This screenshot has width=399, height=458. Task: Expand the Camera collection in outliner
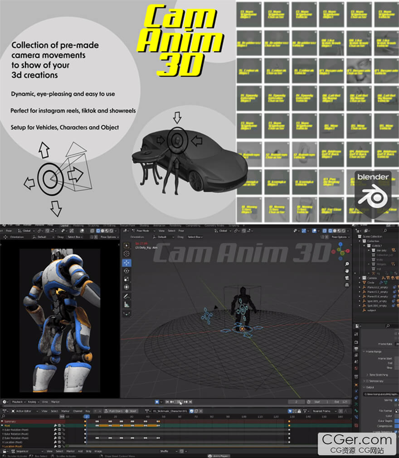[360, 278]
